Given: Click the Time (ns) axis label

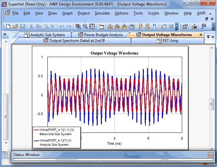Looking at the screenshot, I should click(114, 143).
